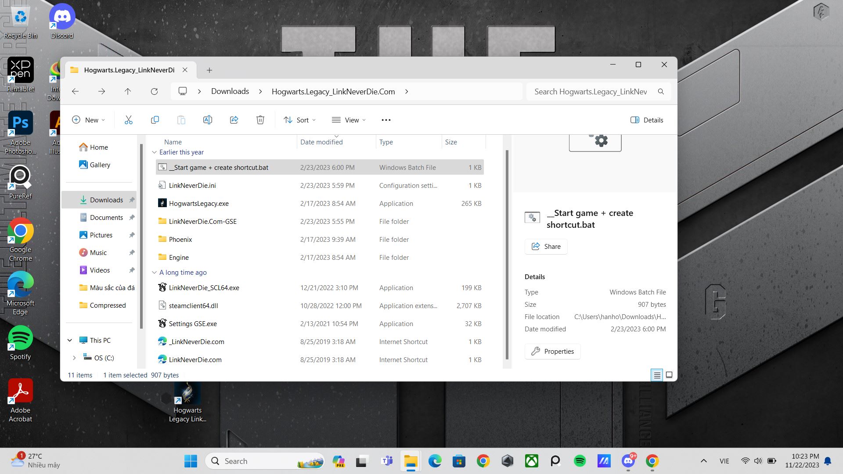Switch to large thumbnails view
Screen dimensions: 843x474
pos(669,375)
